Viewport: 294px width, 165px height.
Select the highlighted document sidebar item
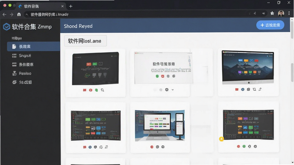point(33,47)
